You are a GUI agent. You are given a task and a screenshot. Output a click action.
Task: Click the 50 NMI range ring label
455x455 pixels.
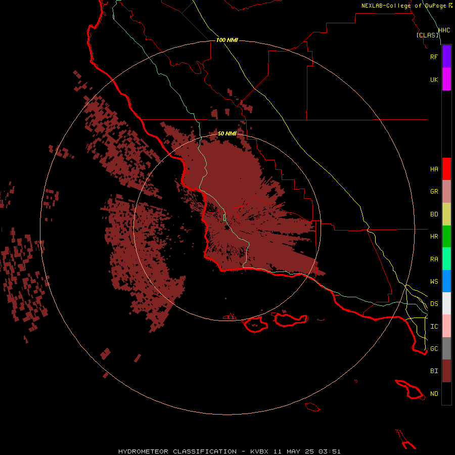point(227,133)
